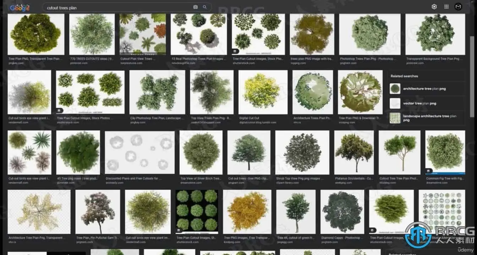Open related search 'architecture tree plan png'
Image resolution: width=477 pixels, height=255 pixels.
click(427, 89)
